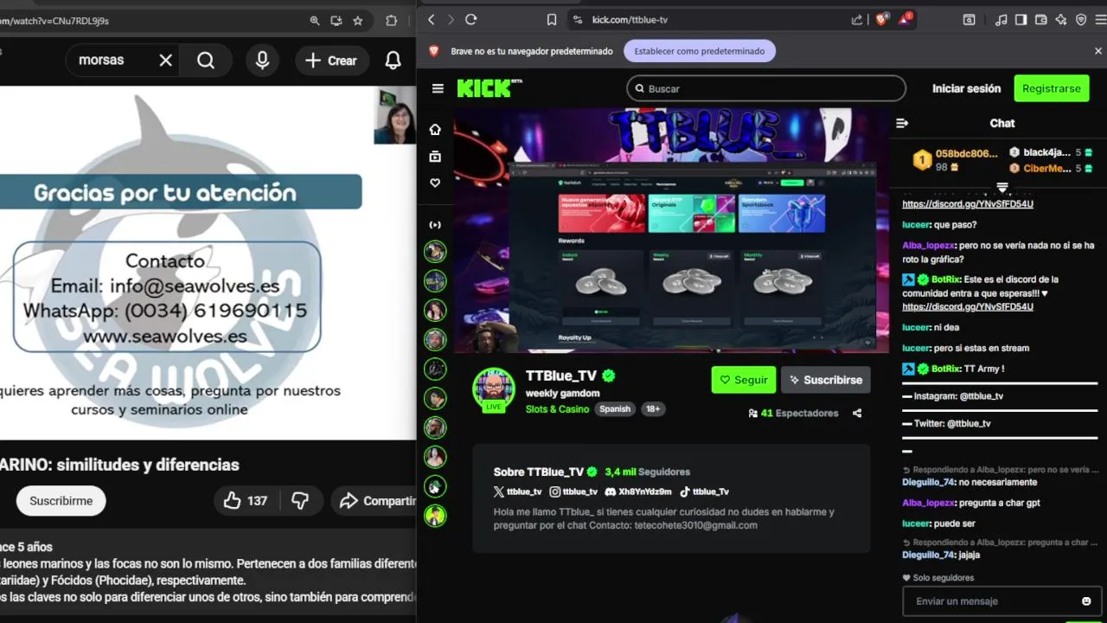The image size is (1107, 623).
Task: Bookmark this page in Brave
Action: click(552, 19)
